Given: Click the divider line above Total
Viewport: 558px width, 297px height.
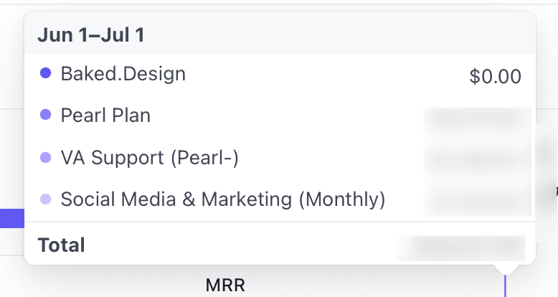Looking at the screenshot, I should [x=280, y=222].
